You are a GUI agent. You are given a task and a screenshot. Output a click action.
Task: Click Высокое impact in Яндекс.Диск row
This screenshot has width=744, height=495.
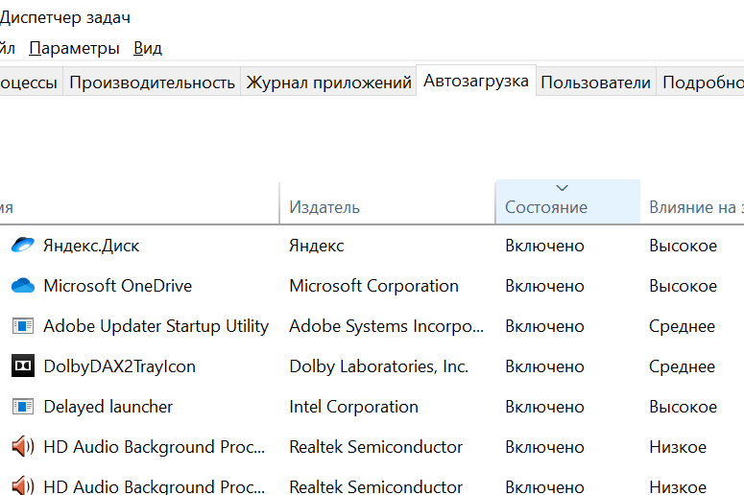click(683, 246)
